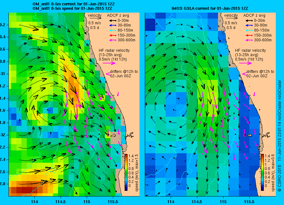Click the 'velocity' label in the left panel
284x205 pixels.
coord(95,15)
